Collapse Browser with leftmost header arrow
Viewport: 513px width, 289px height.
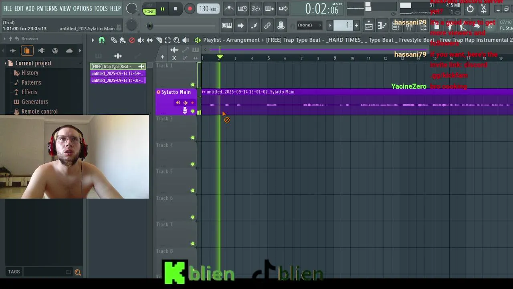pos(4,39)
